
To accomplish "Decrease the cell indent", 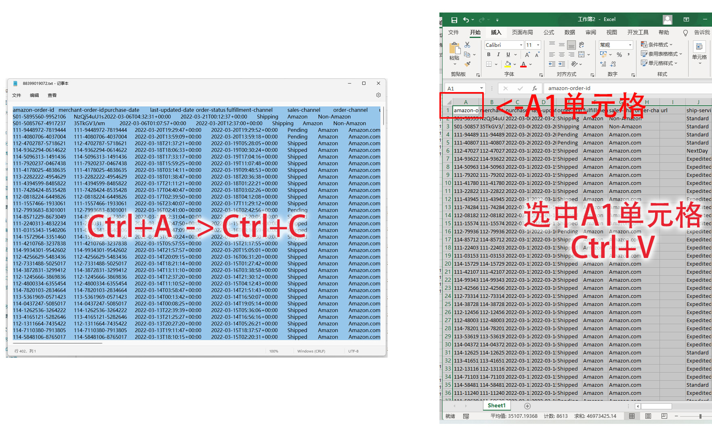I will (552, 64).
